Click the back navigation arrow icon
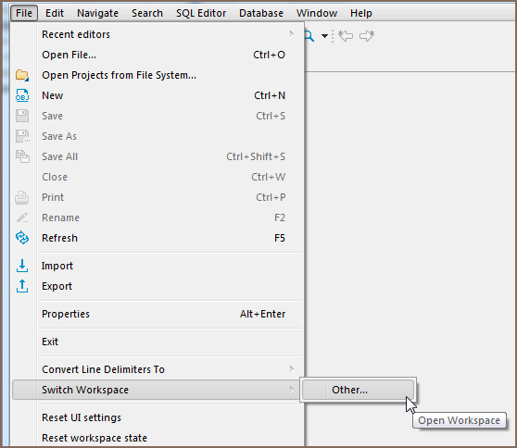 (346, 35)
